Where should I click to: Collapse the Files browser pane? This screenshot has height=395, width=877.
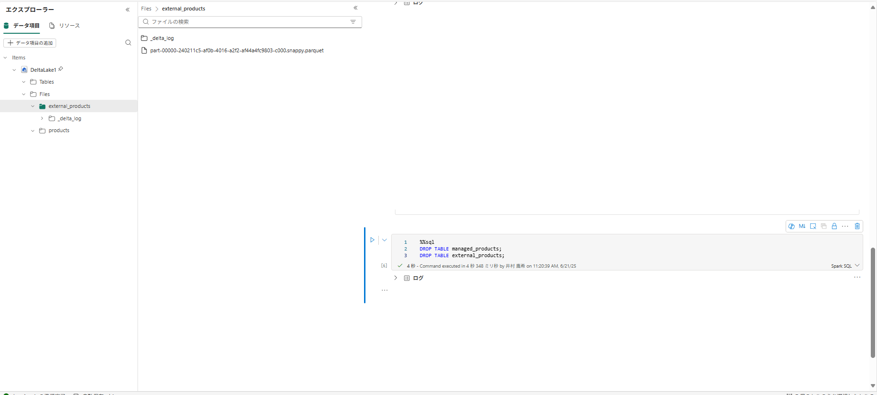tap(355, 8)
